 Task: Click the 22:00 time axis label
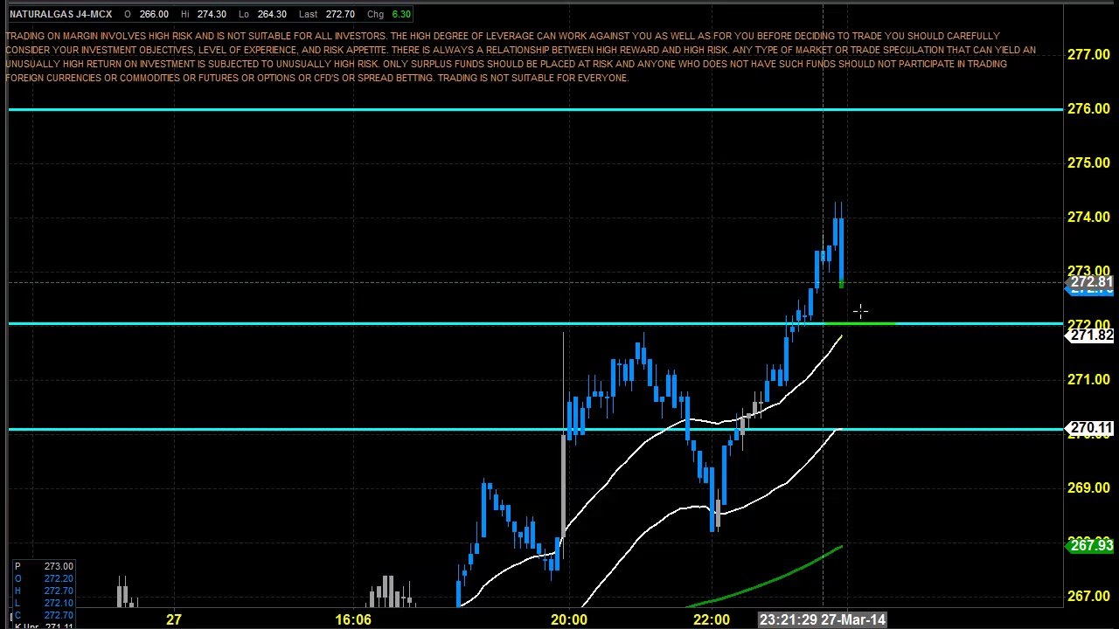[x=712, y=619]
